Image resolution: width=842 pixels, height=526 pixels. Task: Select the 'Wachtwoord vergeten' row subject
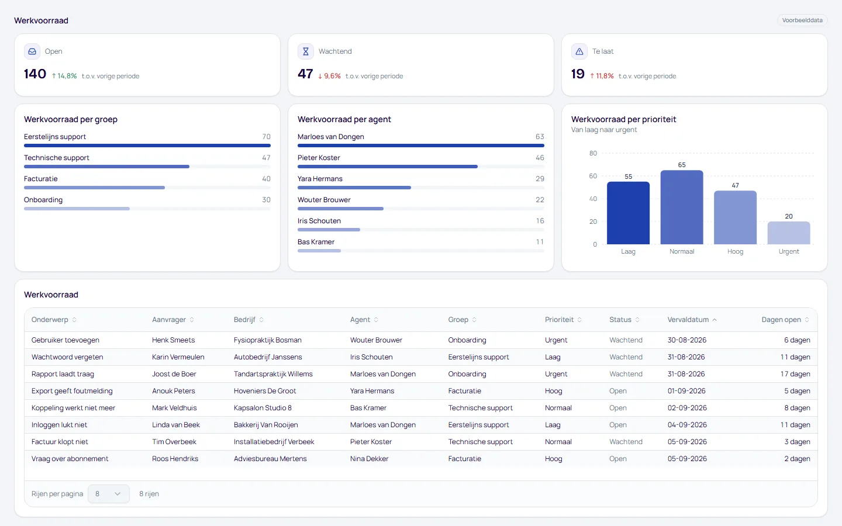67,357
